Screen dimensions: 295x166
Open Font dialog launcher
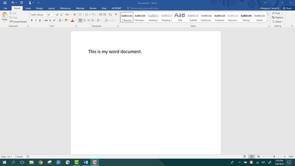pos(76,26)
